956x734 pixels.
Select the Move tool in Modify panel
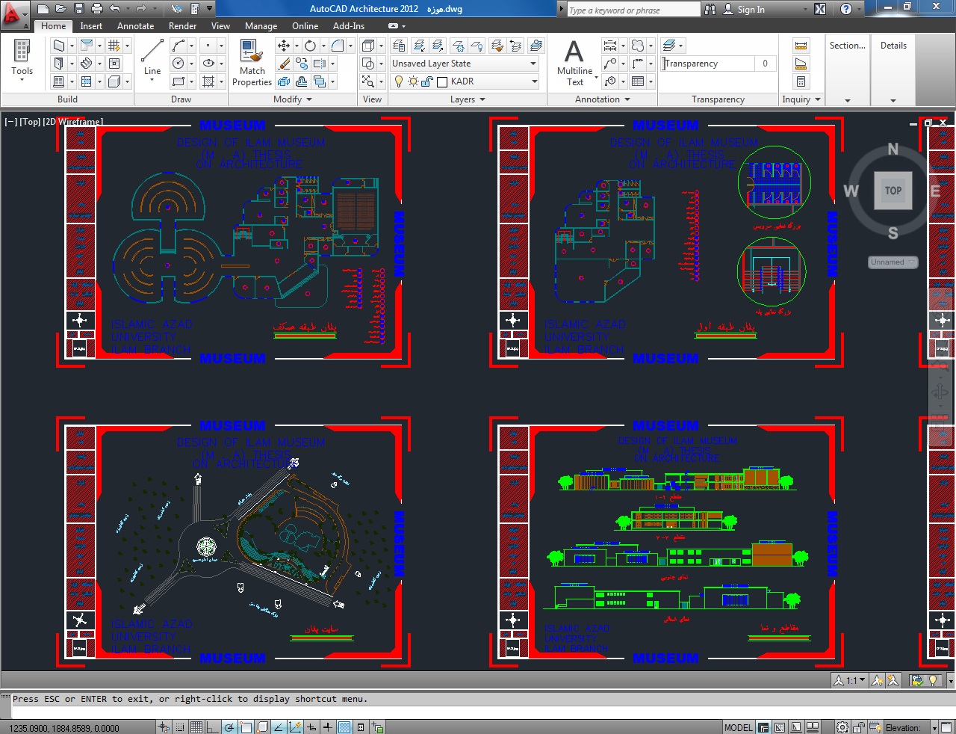click(x=284, y=46)
